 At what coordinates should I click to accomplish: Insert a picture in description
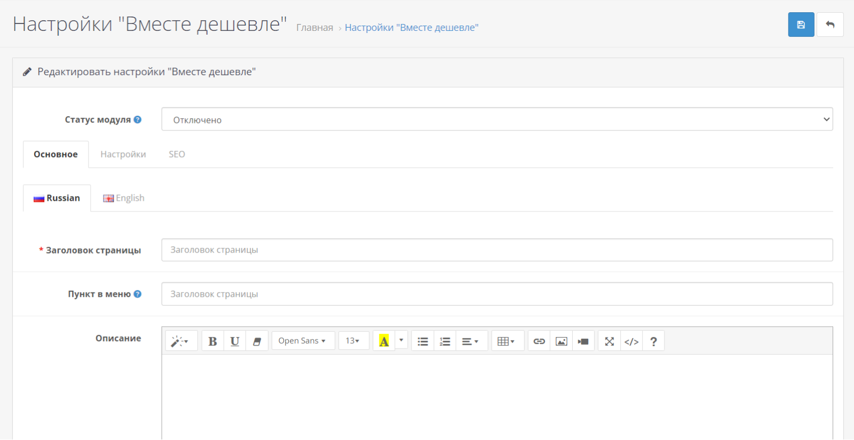pos(562,341)
